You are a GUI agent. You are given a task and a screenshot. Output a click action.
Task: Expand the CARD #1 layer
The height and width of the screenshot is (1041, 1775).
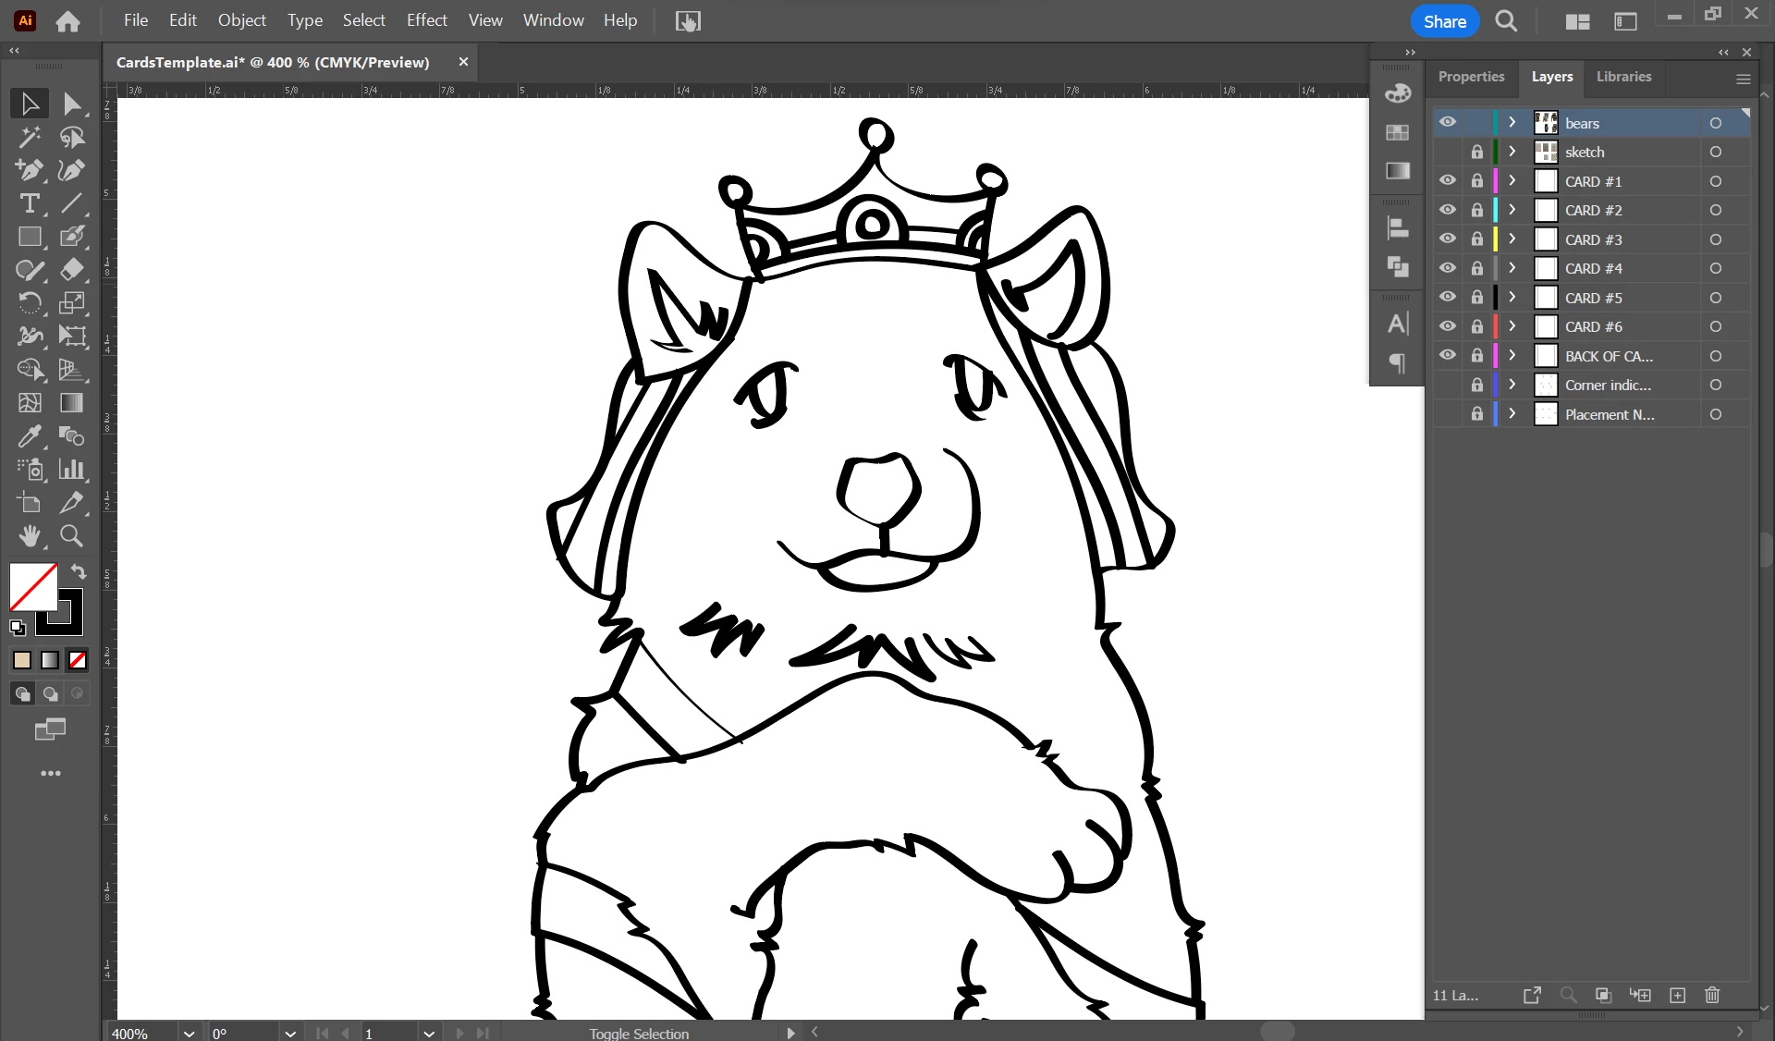point(1512,181)
